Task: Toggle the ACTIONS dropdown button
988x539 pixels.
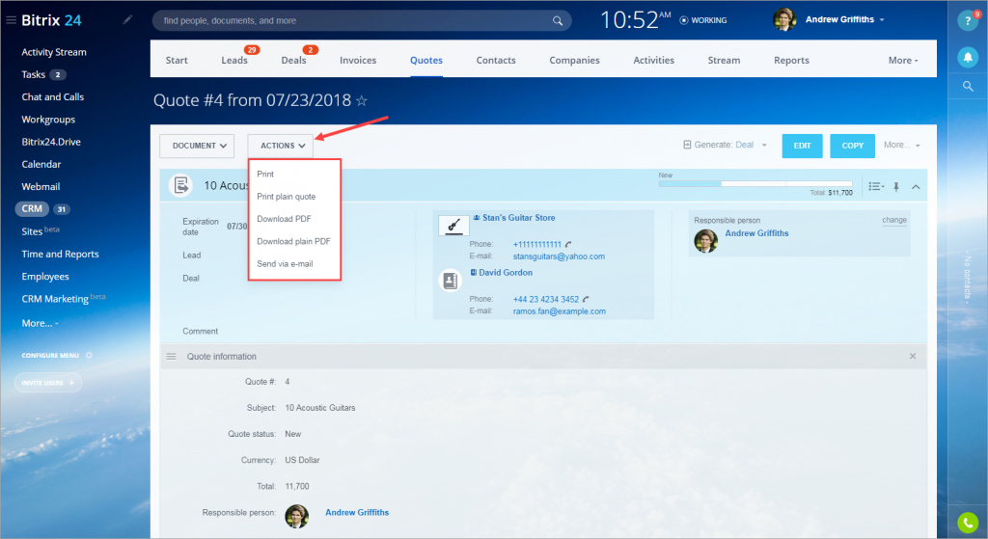Action: pos(281,146)
